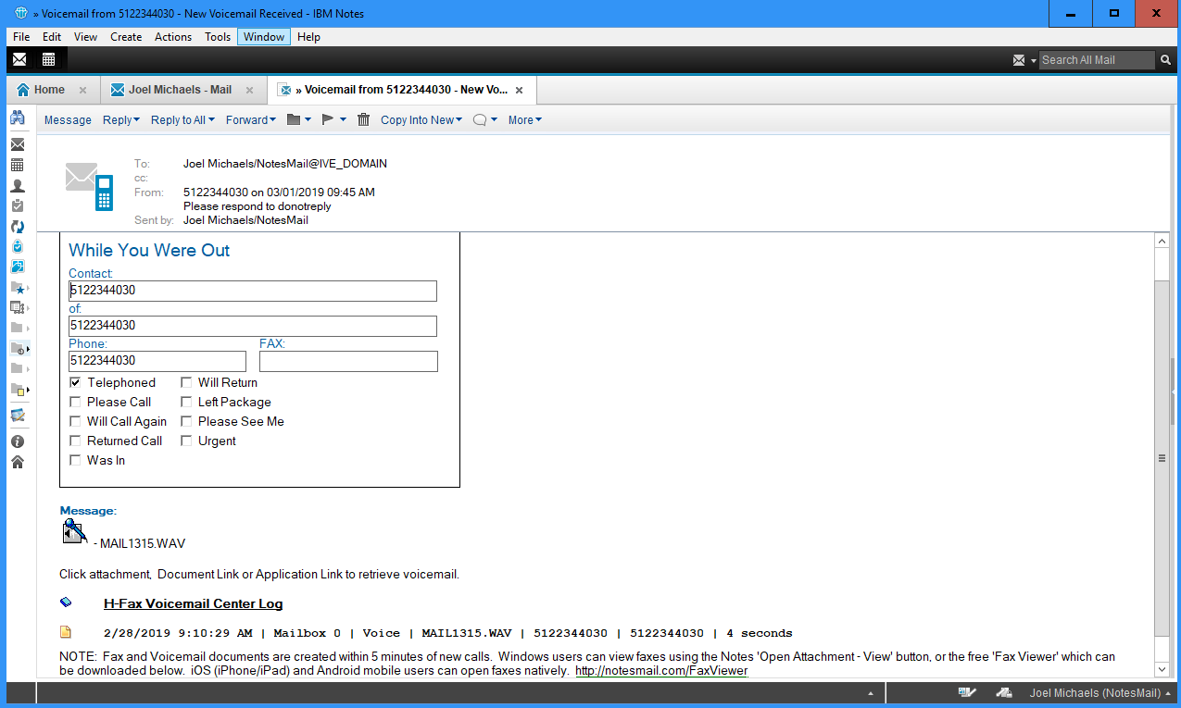Screen dimensions: 1181x708
Task: Click the document link icon in log row
Action: (x=66, y=633)
